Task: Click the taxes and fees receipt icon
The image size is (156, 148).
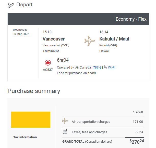Action: [65, 132]
